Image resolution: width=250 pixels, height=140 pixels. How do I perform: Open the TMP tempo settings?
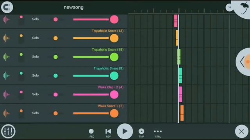coord(141,133)
